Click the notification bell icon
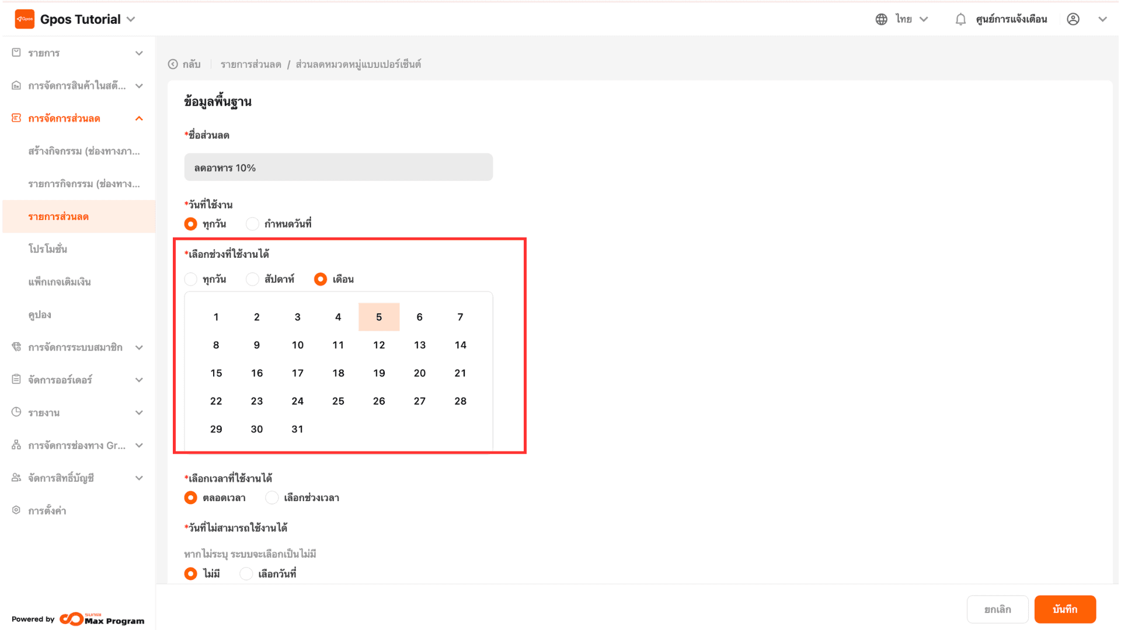This screenshot has width=1121, height=630. [x=960, y=19]
